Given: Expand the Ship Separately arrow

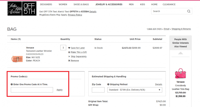Looking at the screenshot, I should (69, 56).
